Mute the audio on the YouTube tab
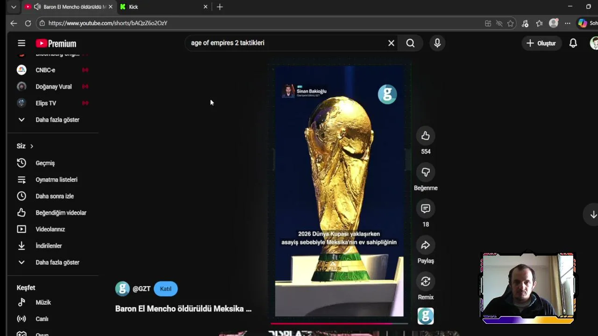Image resolution: width=598 pixels, height=336 pixels. (x=37, y=7)
